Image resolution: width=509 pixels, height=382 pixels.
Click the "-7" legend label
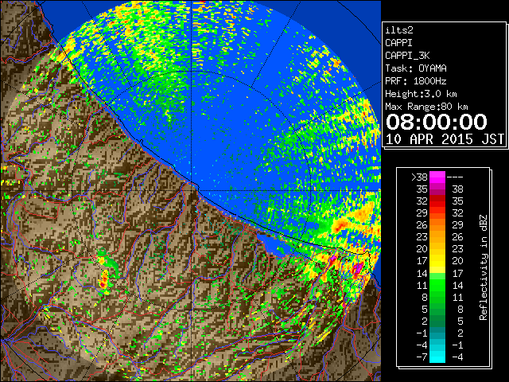point(422,357)
